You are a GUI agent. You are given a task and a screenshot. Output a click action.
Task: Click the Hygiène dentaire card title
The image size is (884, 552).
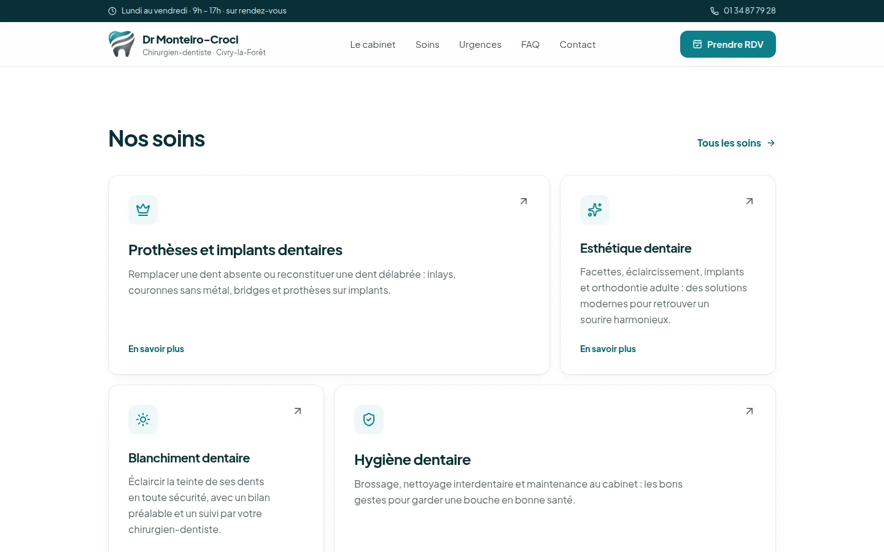point(413,460)
